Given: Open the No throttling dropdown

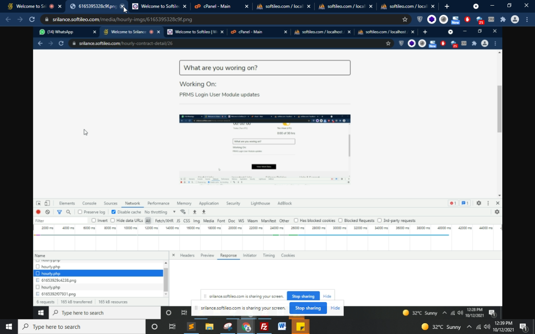Looking at the screenshot, I should coord(160,212).
